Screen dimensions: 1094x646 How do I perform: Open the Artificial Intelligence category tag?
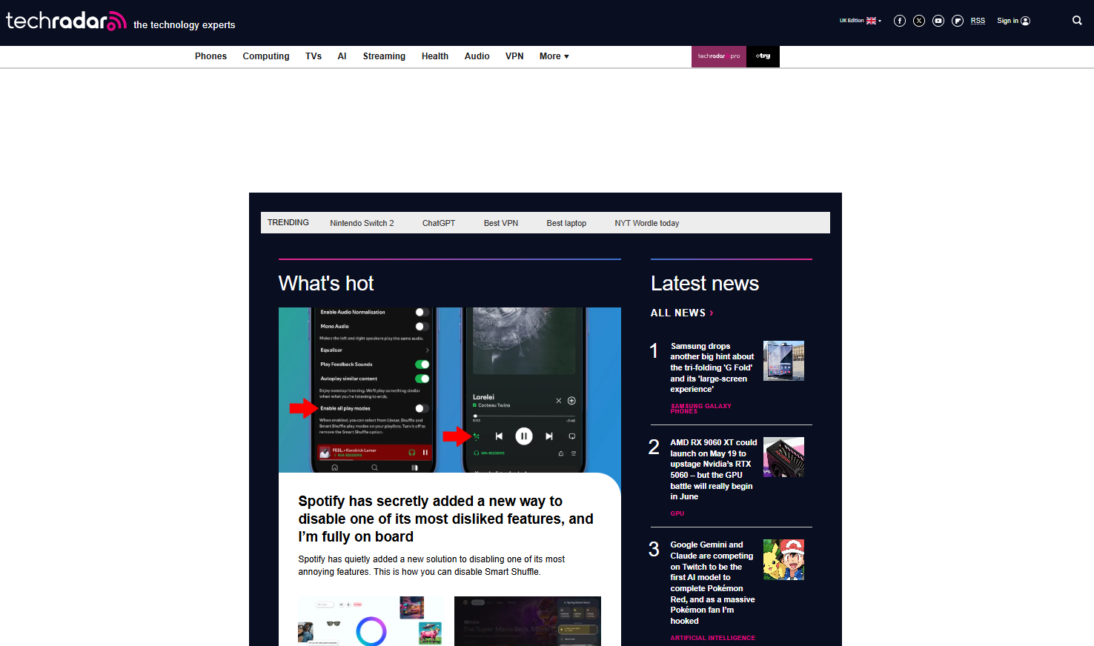(712, 638)
